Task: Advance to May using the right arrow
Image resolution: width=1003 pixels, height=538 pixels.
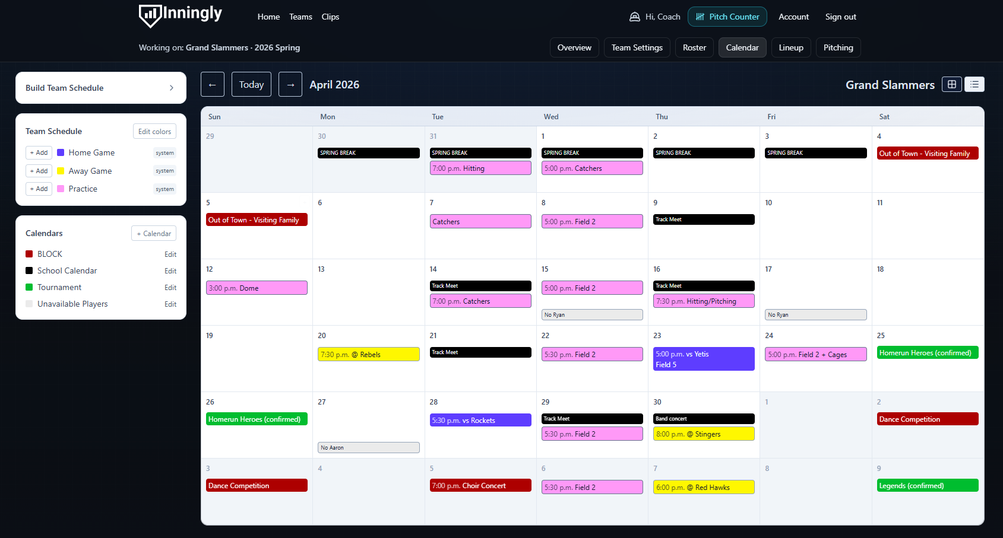Action: click(x=290, y=84)
